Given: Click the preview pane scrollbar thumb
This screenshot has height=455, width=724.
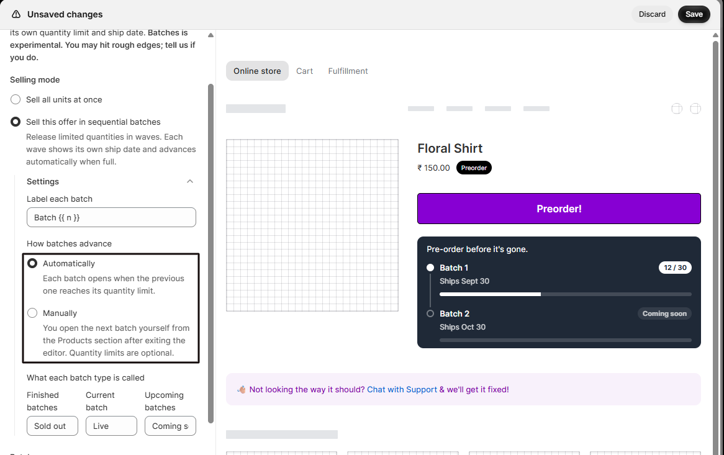Looking at the screenshot, I should pos(716,248).
